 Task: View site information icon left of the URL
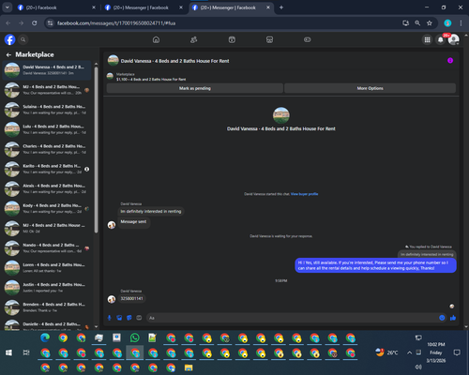[50, 23]
